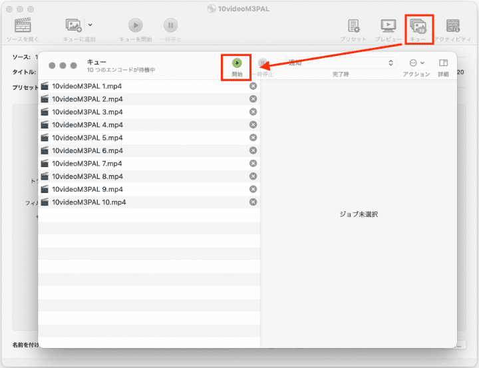Expand the Add to Queue dropdown arrow
Viewport: 479px width, 368px height.
tap(90, 25)
